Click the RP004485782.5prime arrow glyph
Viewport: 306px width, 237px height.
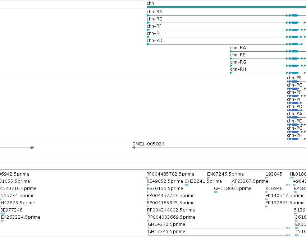[x=147, y=178]
